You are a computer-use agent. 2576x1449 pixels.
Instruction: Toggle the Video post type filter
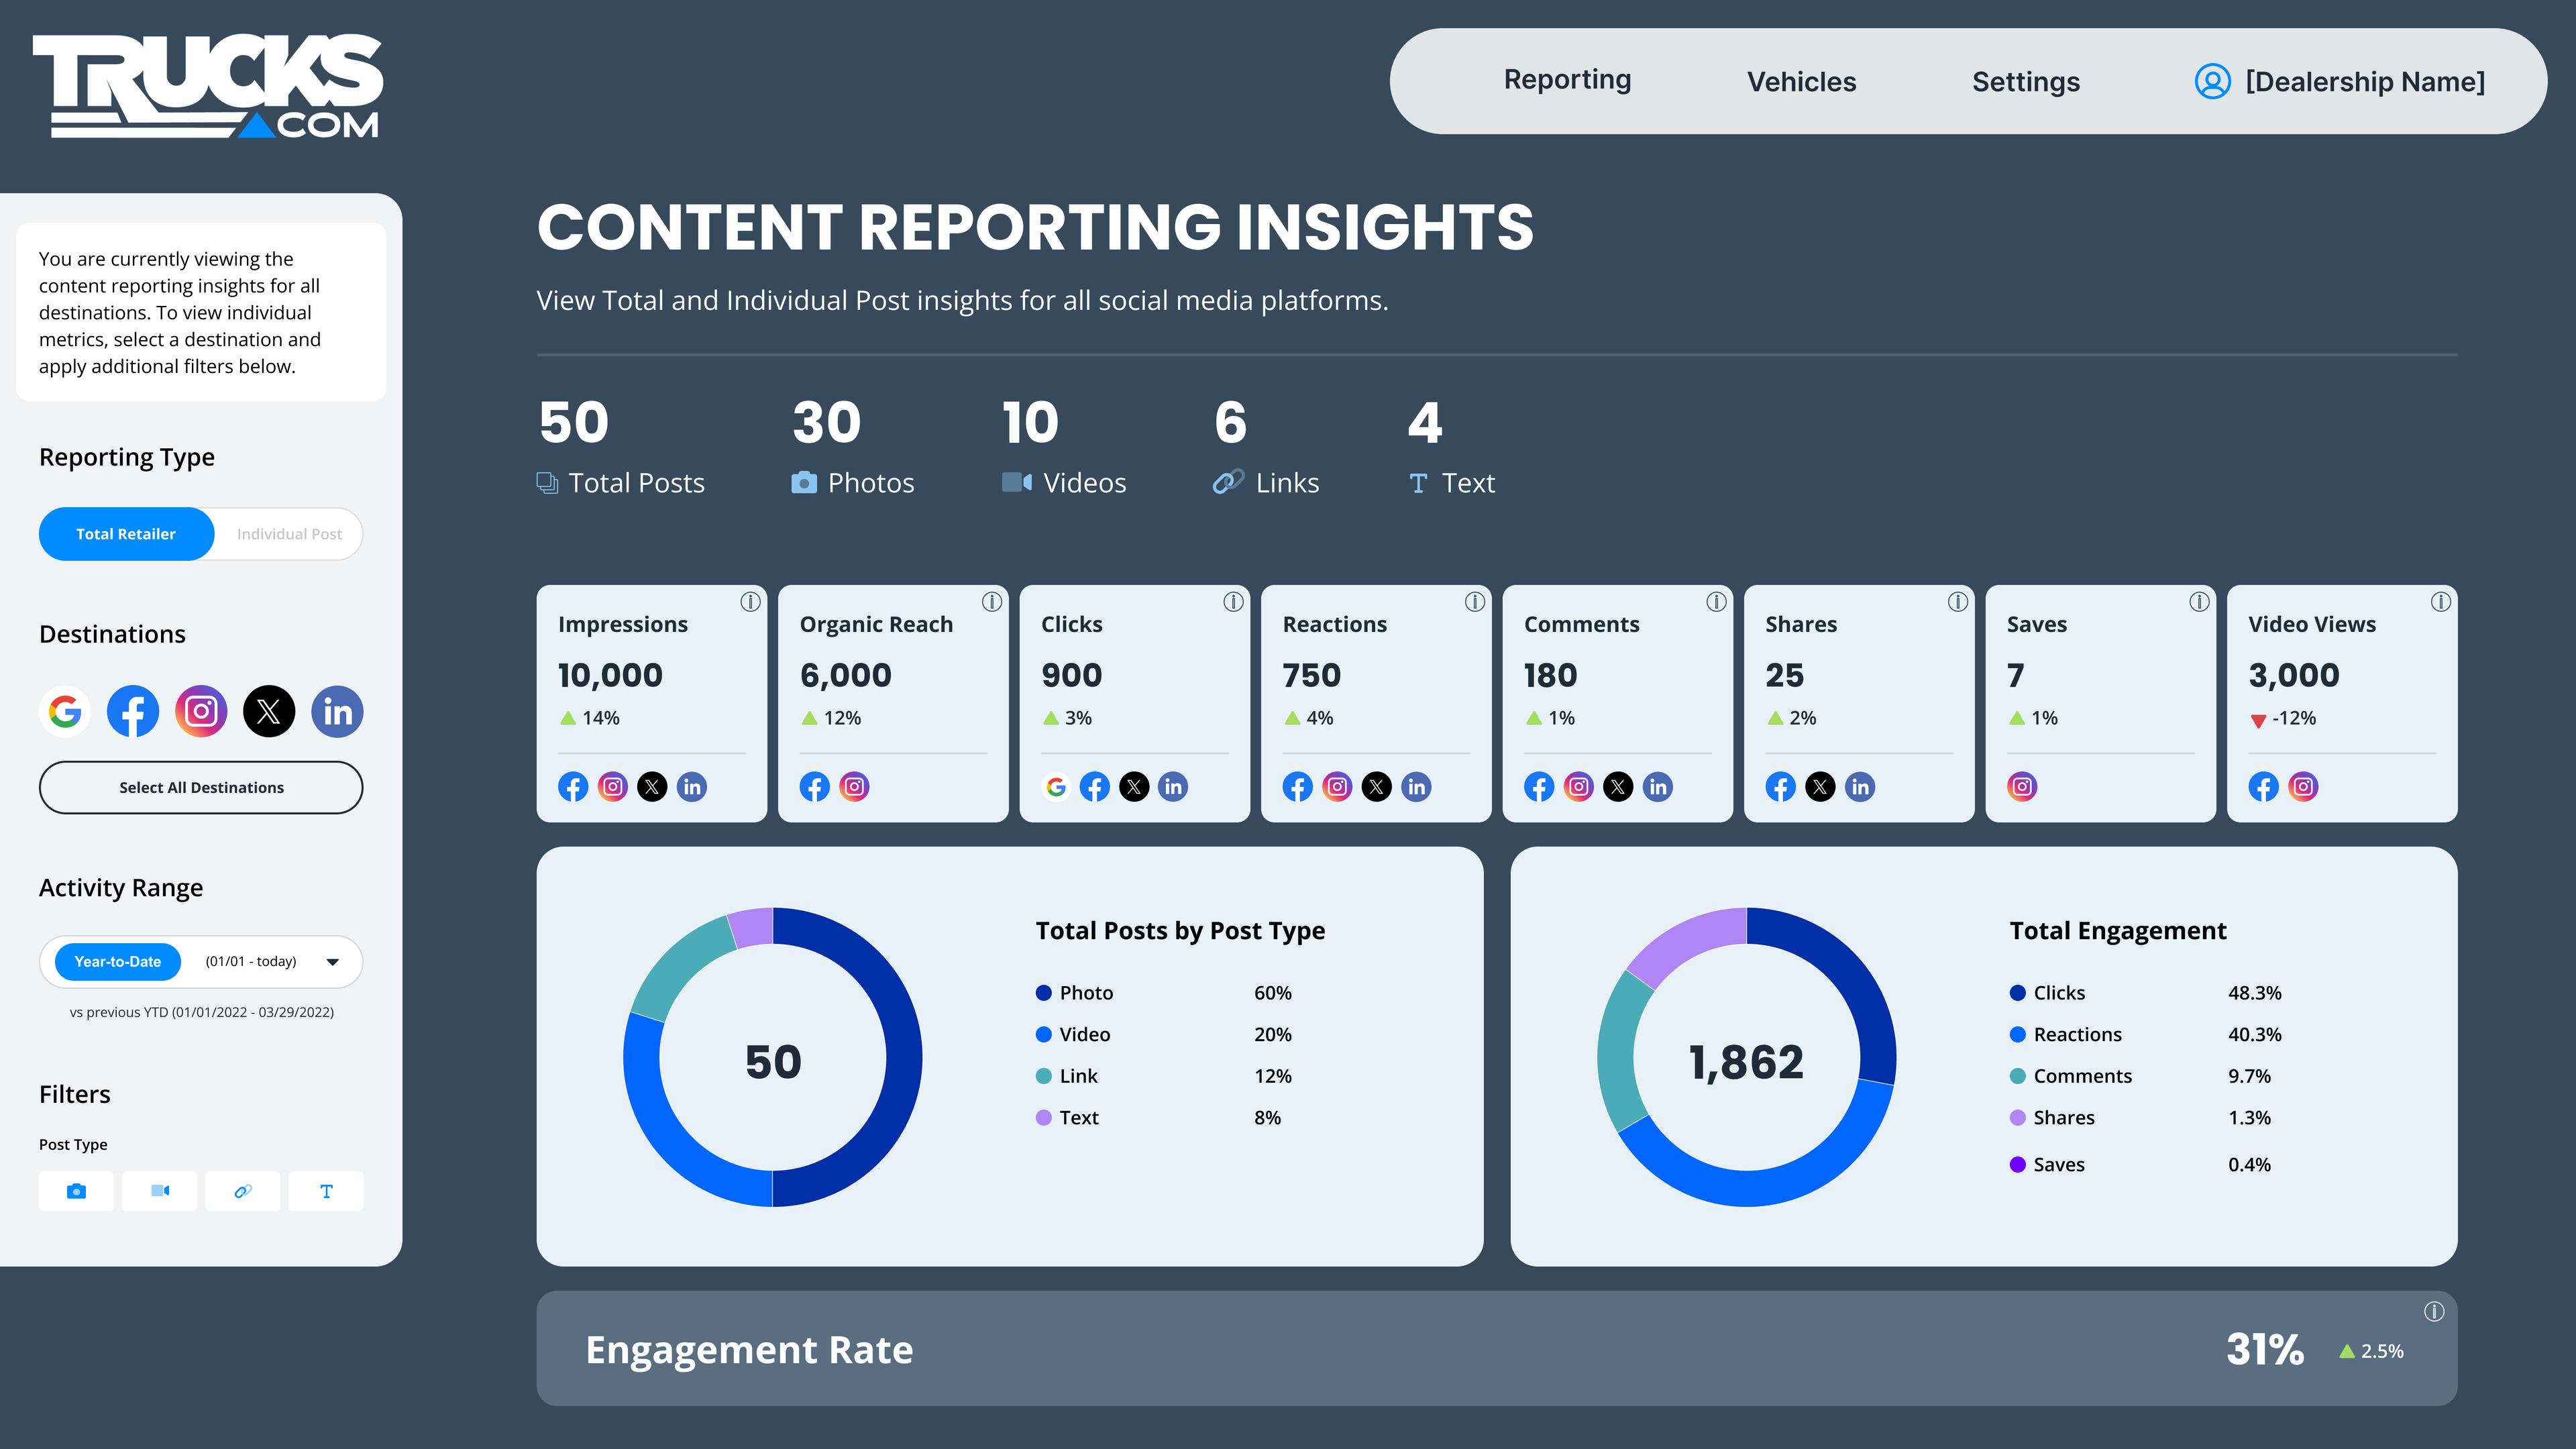[x=159, y=1191]
